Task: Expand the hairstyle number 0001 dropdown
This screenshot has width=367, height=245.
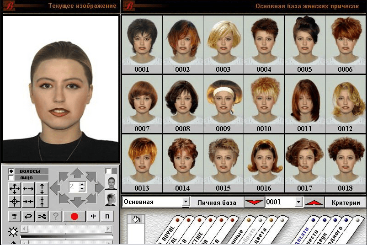Action: (x=299, y=202)
